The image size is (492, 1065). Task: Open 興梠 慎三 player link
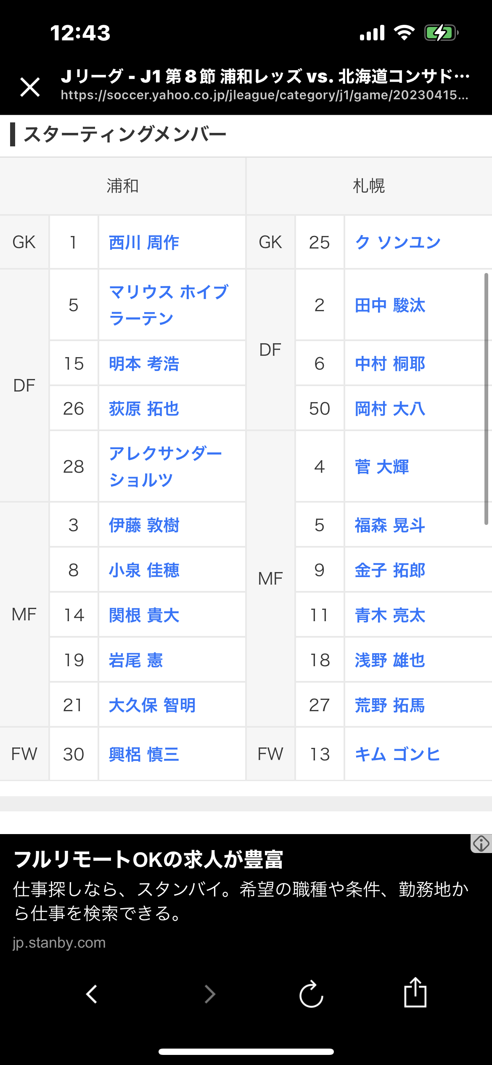click(x=144, y=754)
